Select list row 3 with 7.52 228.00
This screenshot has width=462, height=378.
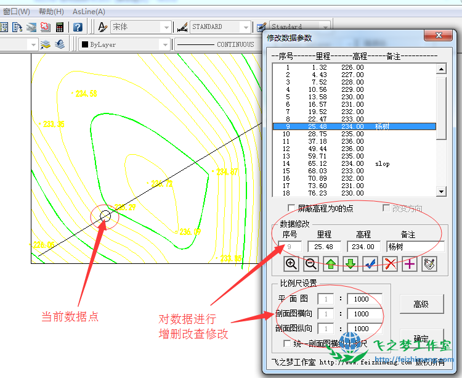[354, 82]
